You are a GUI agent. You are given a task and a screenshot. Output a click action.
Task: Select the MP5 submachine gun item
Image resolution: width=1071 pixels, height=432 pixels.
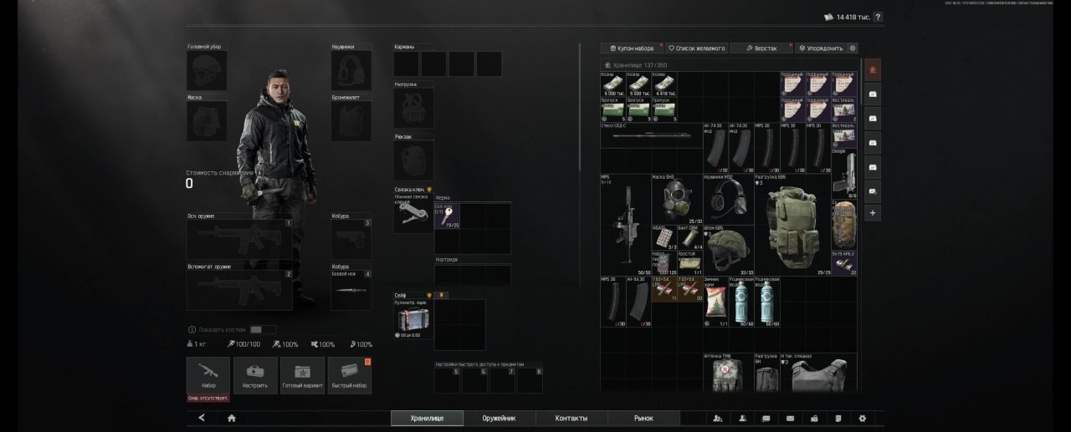[x=625, y=225]
